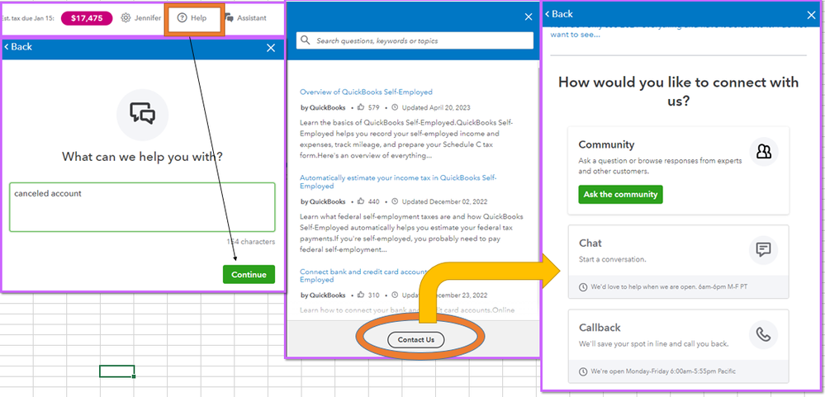The image size is (825, 397).
Task: Click the Help question mark icon
Action: [x=182, y=18]
